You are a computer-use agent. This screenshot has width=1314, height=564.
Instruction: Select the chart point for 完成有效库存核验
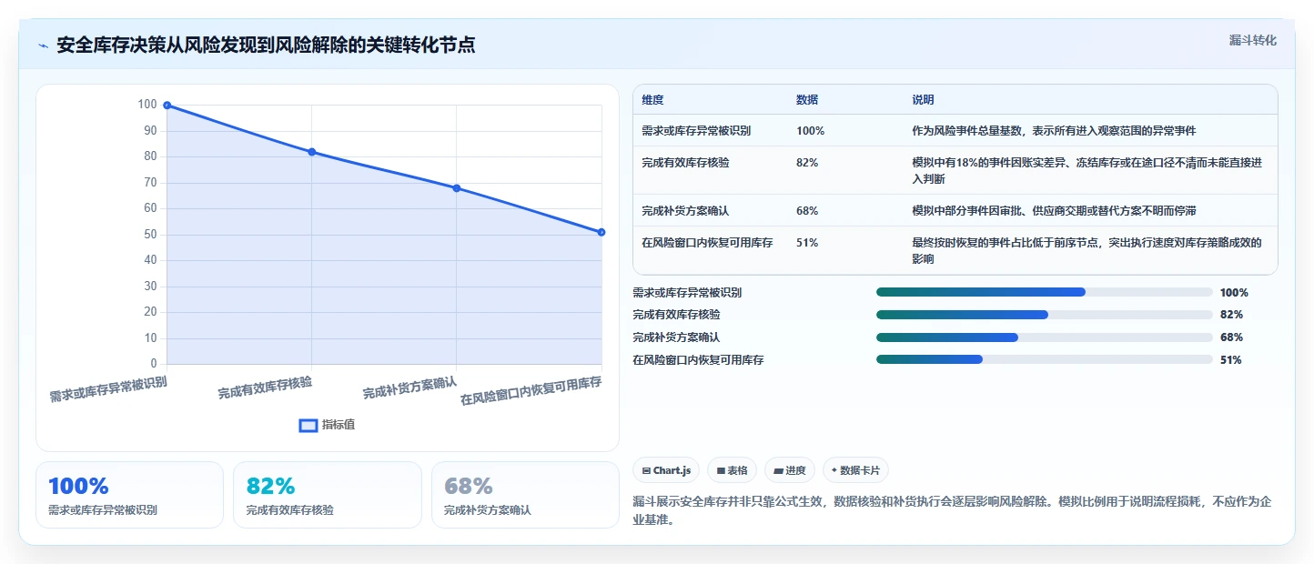point(312,152)
